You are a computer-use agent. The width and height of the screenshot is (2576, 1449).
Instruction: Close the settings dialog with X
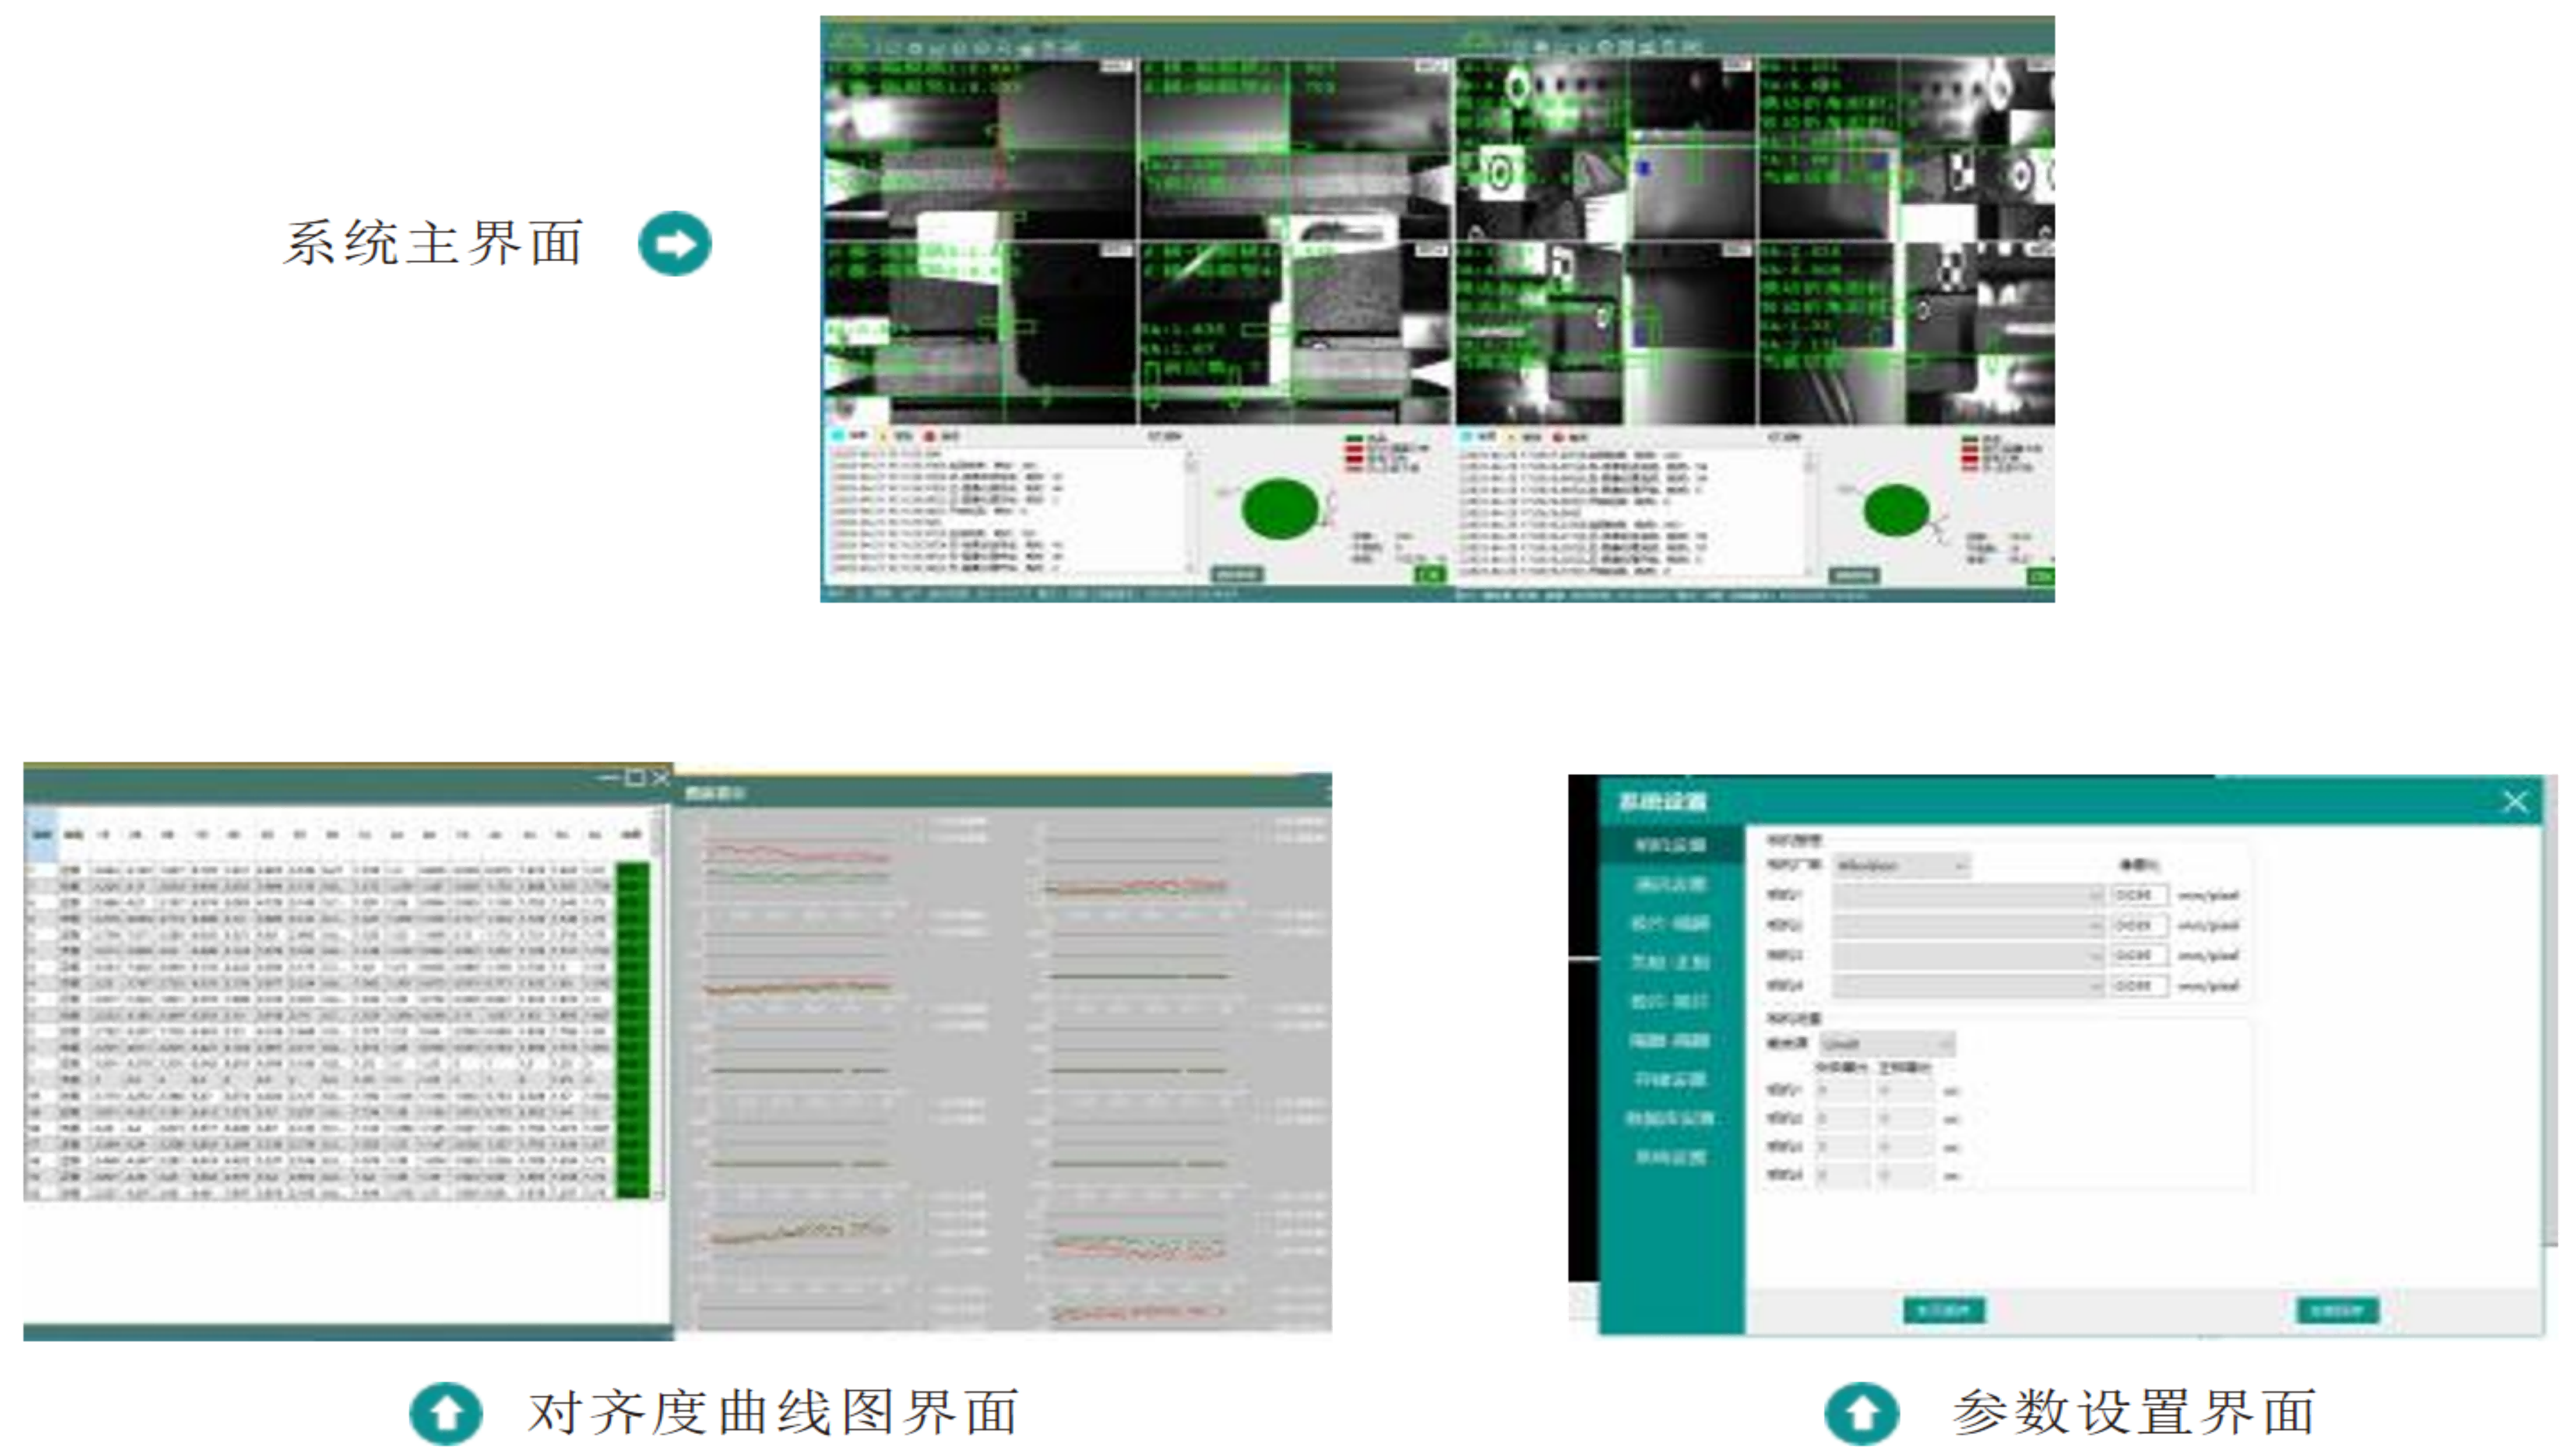tap(2515, 802)
